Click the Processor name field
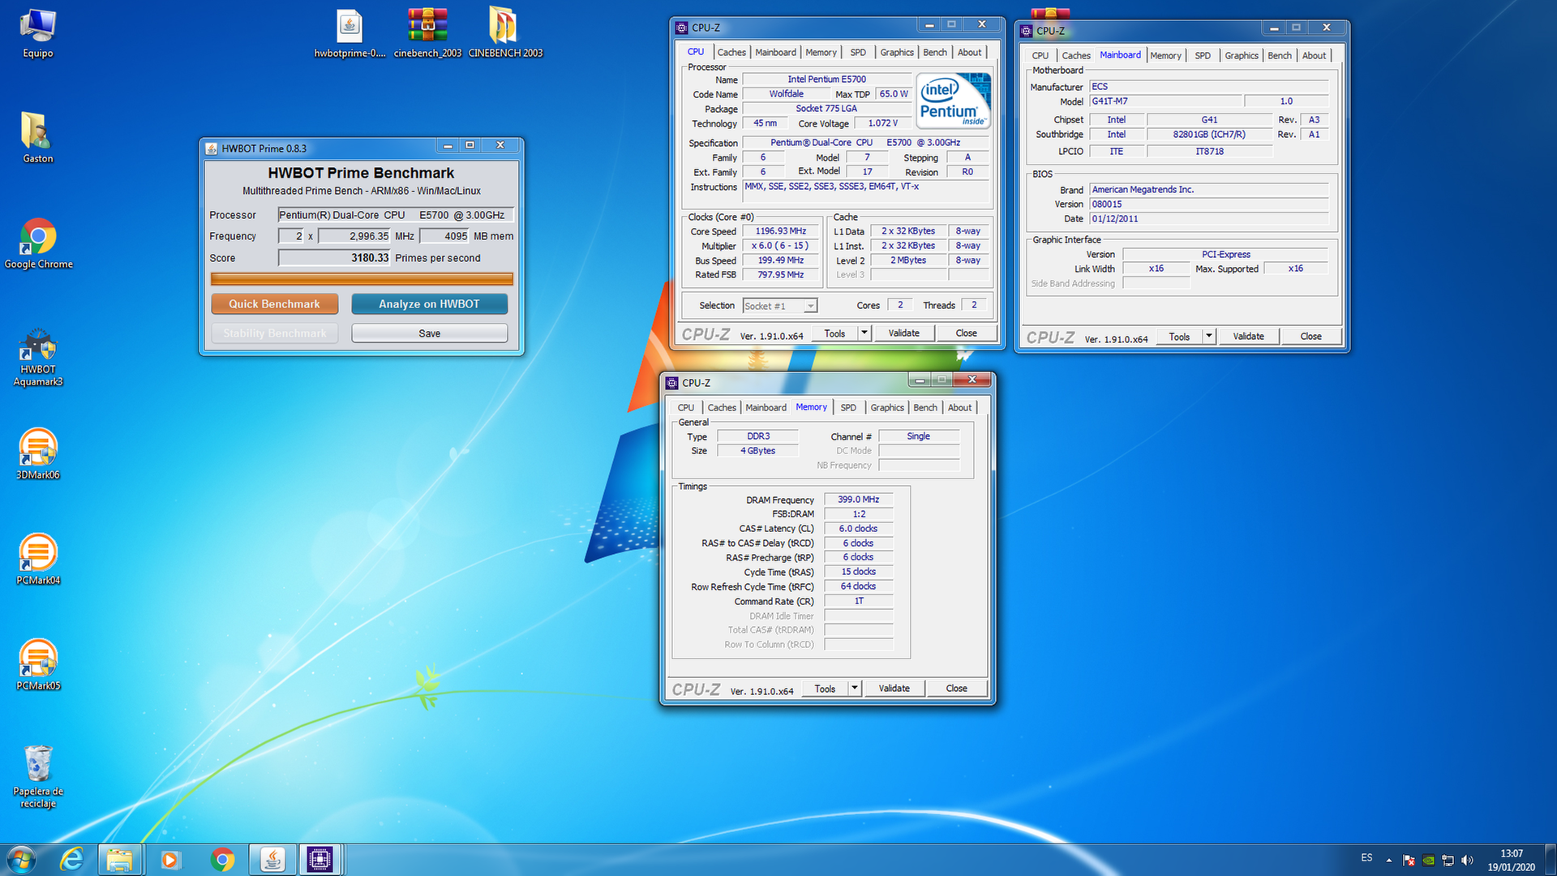Screen dimensions: 1557x876 (x=396, y=215)
